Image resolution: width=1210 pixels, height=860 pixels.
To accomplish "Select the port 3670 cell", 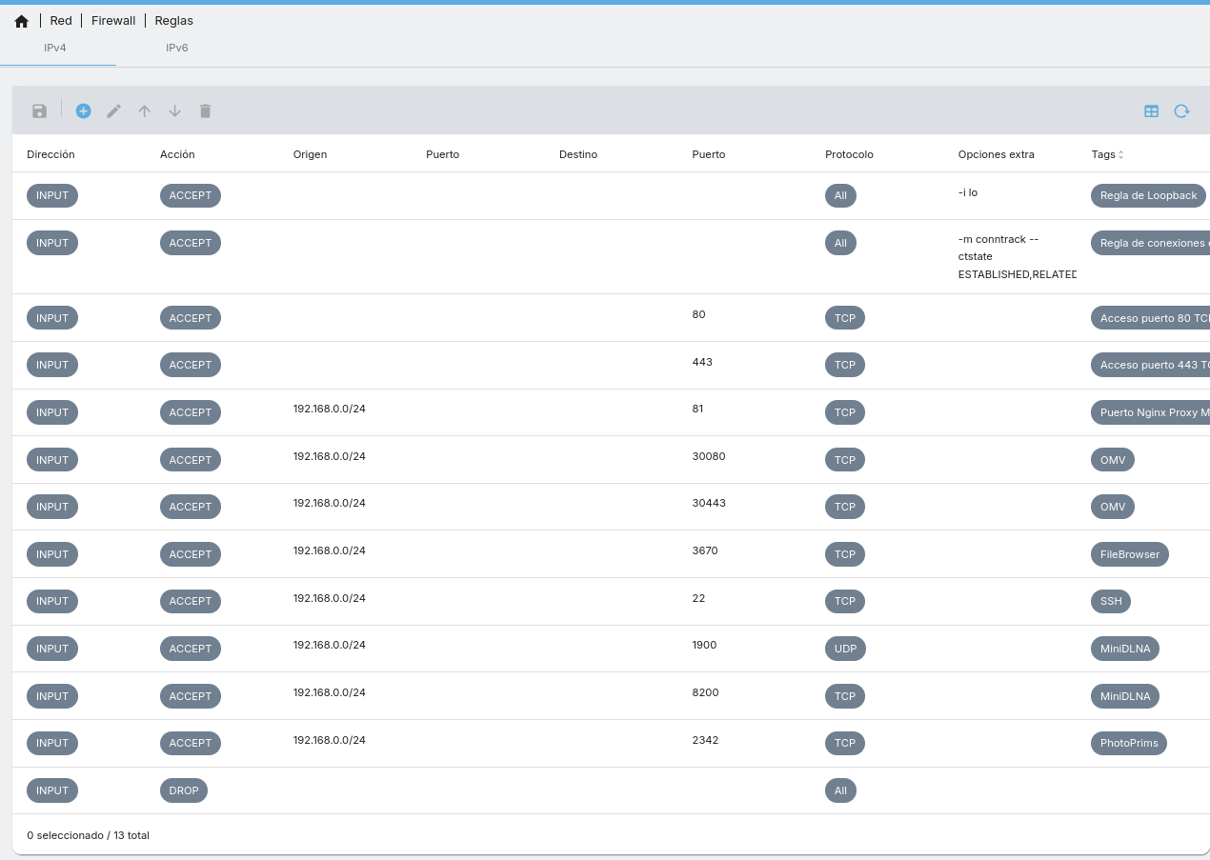I will [705, 550].
